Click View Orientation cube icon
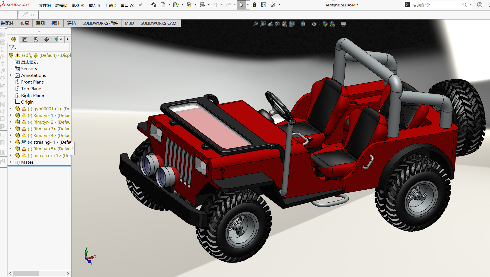 (x=291, y=24)
